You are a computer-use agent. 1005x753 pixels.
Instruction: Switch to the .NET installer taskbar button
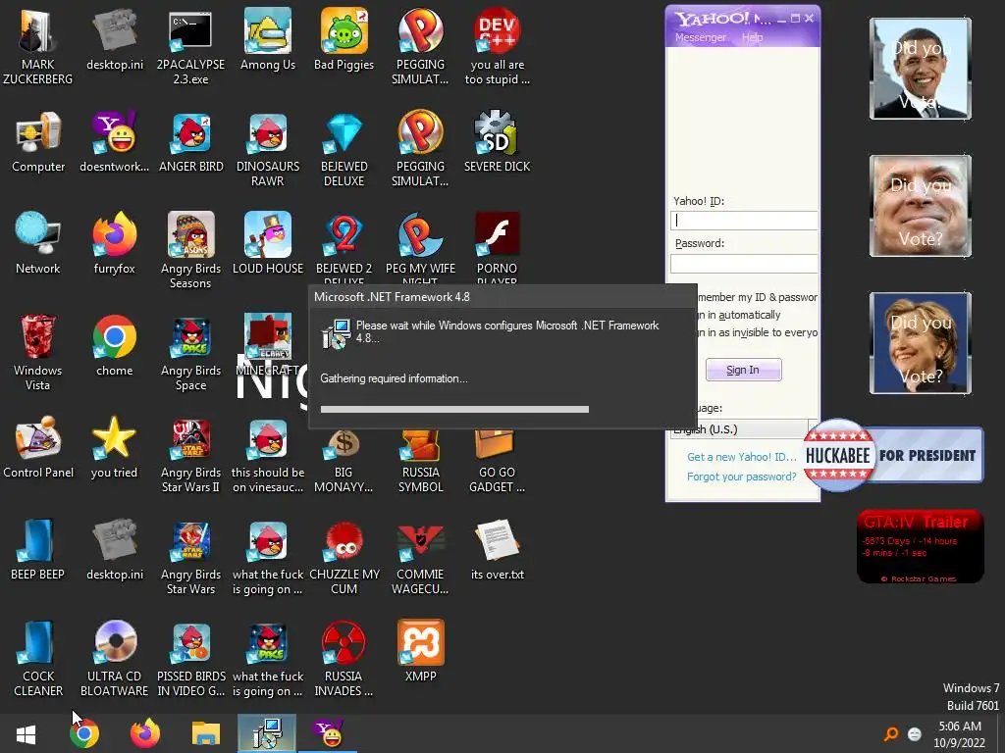(x=267, y=733)
